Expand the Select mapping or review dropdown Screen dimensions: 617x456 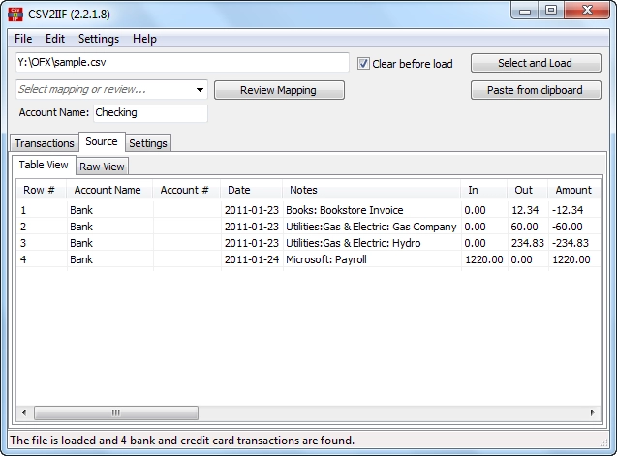point(200,90)
